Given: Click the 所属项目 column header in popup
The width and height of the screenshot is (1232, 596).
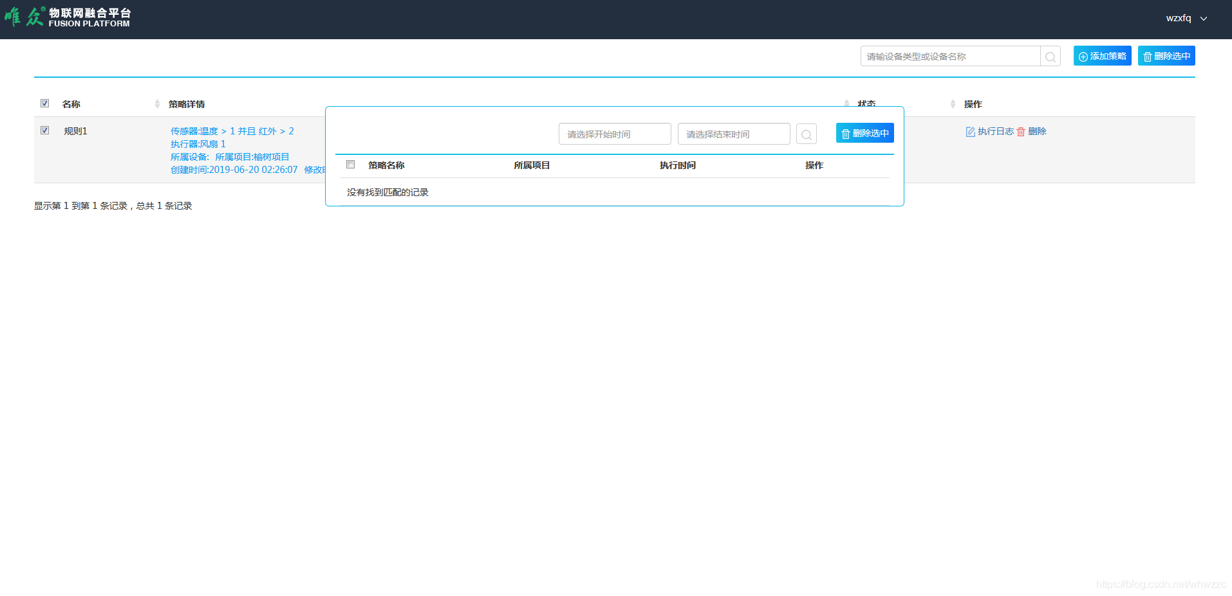Looking at the screenshot, I should coord(532,165).
